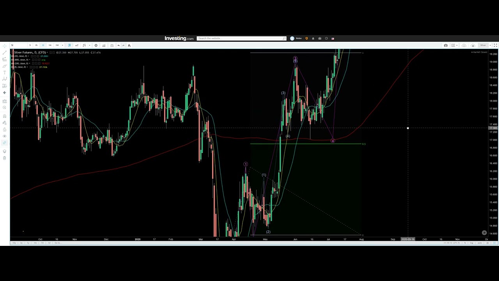Open chart settings gear at bottom right
This screenshot has width=499, height=281.
[487, 243]
